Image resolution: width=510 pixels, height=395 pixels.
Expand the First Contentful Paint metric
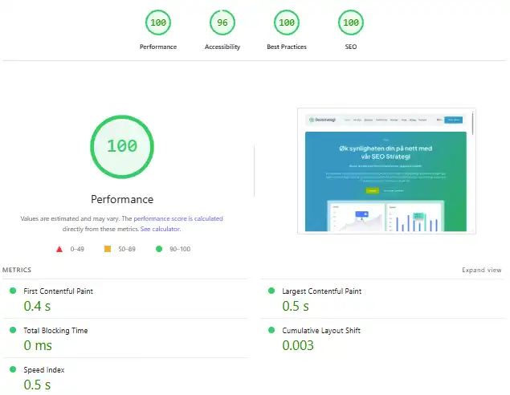[x=63, y=291]
